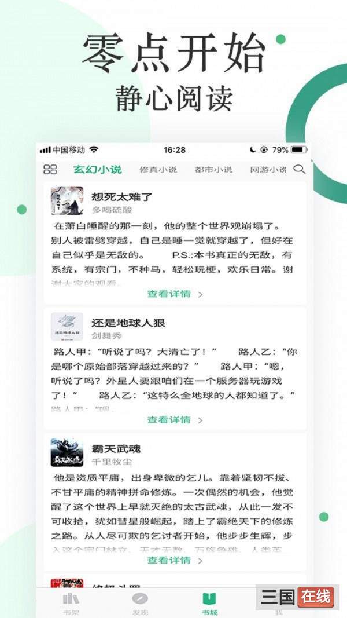The width and height of the screenshot is (347, 618).
Task: Expand 查看详情 for 霸天武魂
Action: tap(175, 560)
